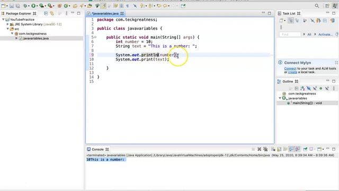Collapse All in Package Explorer
The width and height of the screenshot is (339, 191).
click(46, 13)
